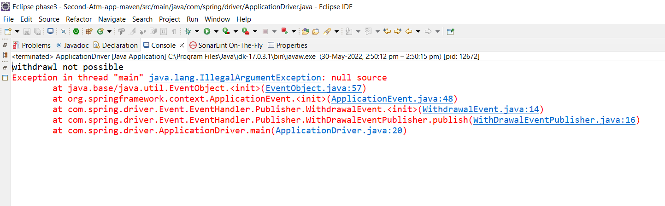Click the Search flashlight icon
The height and width of the screenshot is (206, 665).
[327, 31]
